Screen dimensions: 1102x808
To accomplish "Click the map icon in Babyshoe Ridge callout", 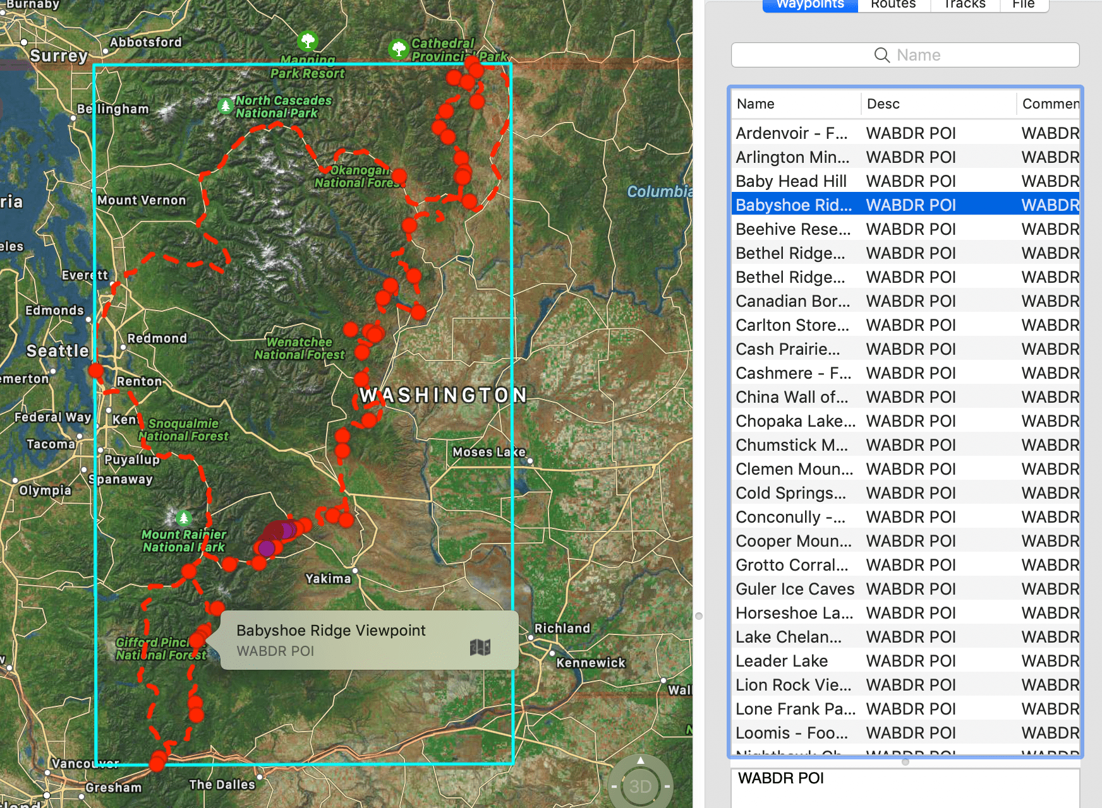I will coord(480,647).
